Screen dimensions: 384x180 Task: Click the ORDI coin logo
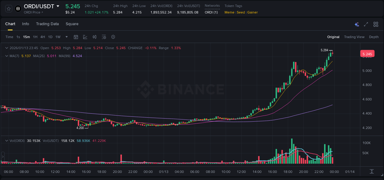[x=18, y=9]
